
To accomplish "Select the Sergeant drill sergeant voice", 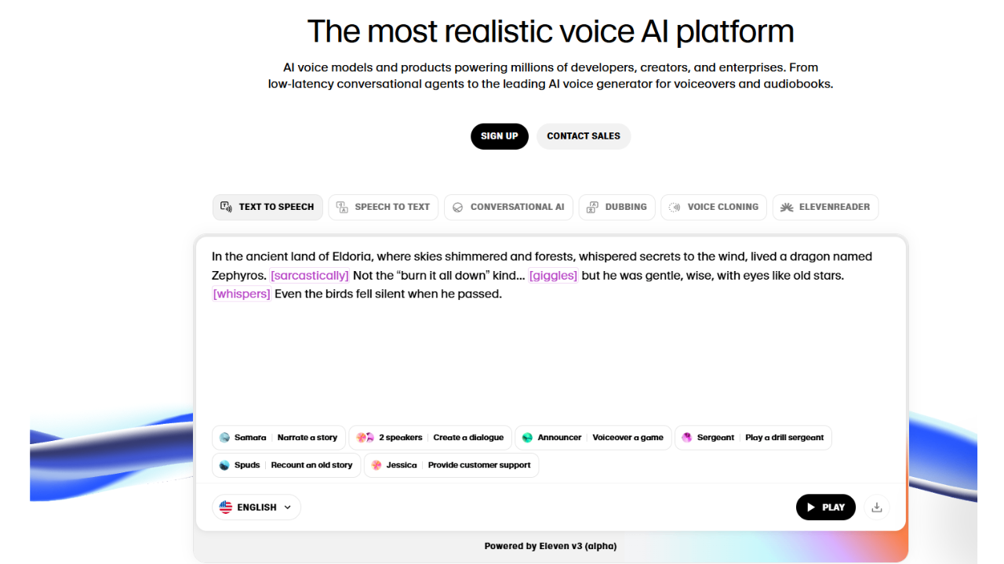I will [x=753, y=437].
